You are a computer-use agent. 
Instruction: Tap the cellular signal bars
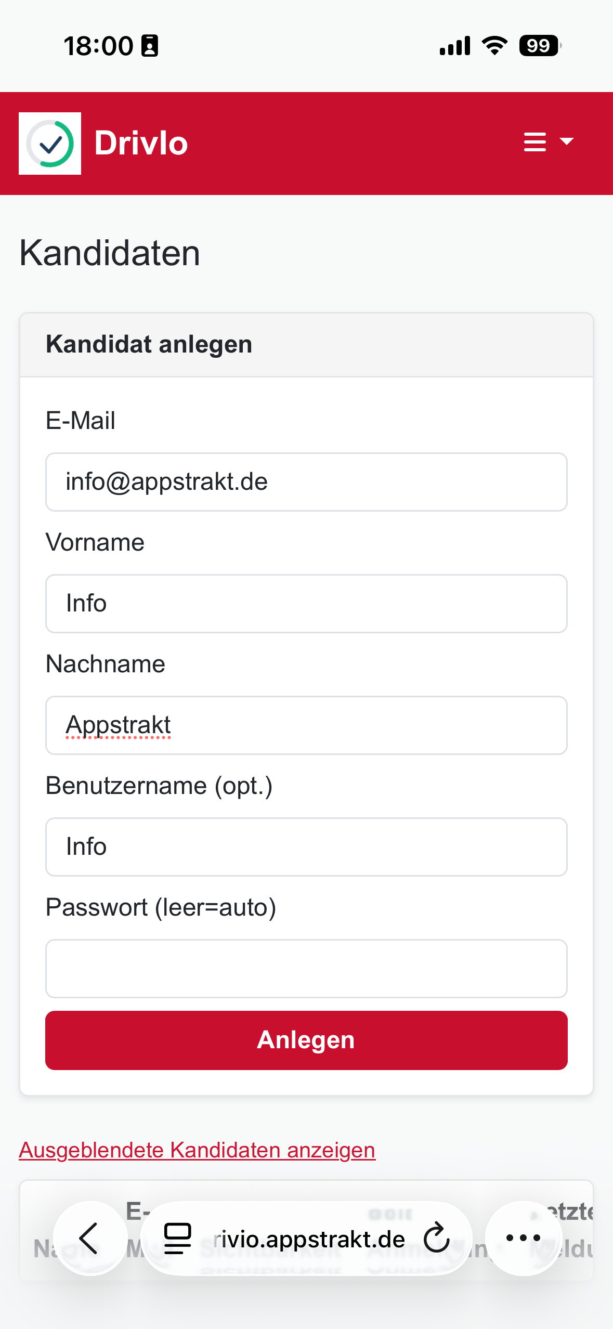[x=455, y=46]
